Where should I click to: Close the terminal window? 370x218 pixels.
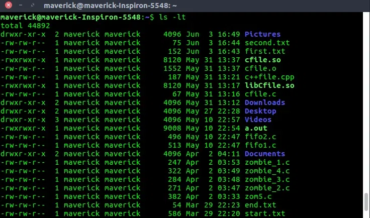[8, 6]
